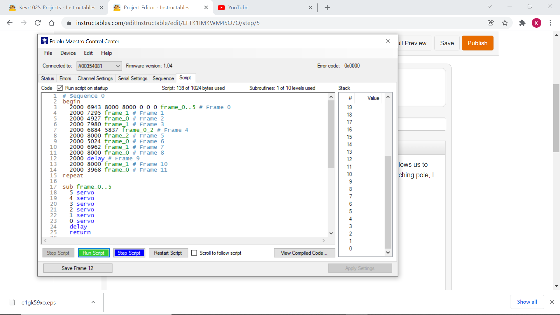Open the page share icon

(x=491, y=23)
